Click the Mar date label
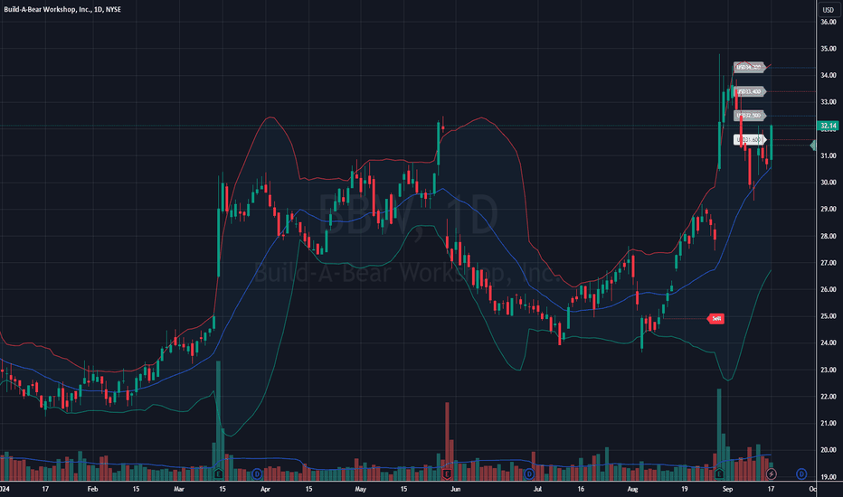The width and height of the screenshot is (843, 497). click(179, 489)
